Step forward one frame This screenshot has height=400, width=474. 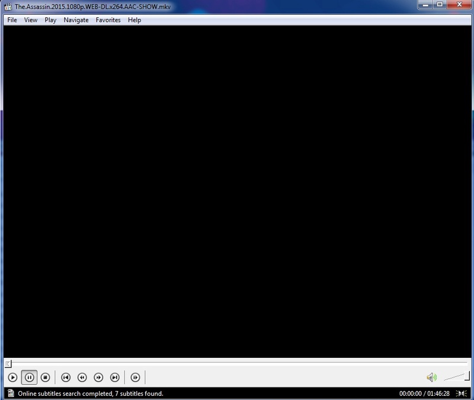click(x=135, y=377)
